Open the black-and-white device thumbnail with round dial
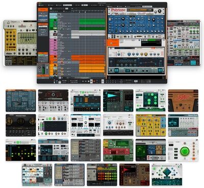 coord(53,101)
